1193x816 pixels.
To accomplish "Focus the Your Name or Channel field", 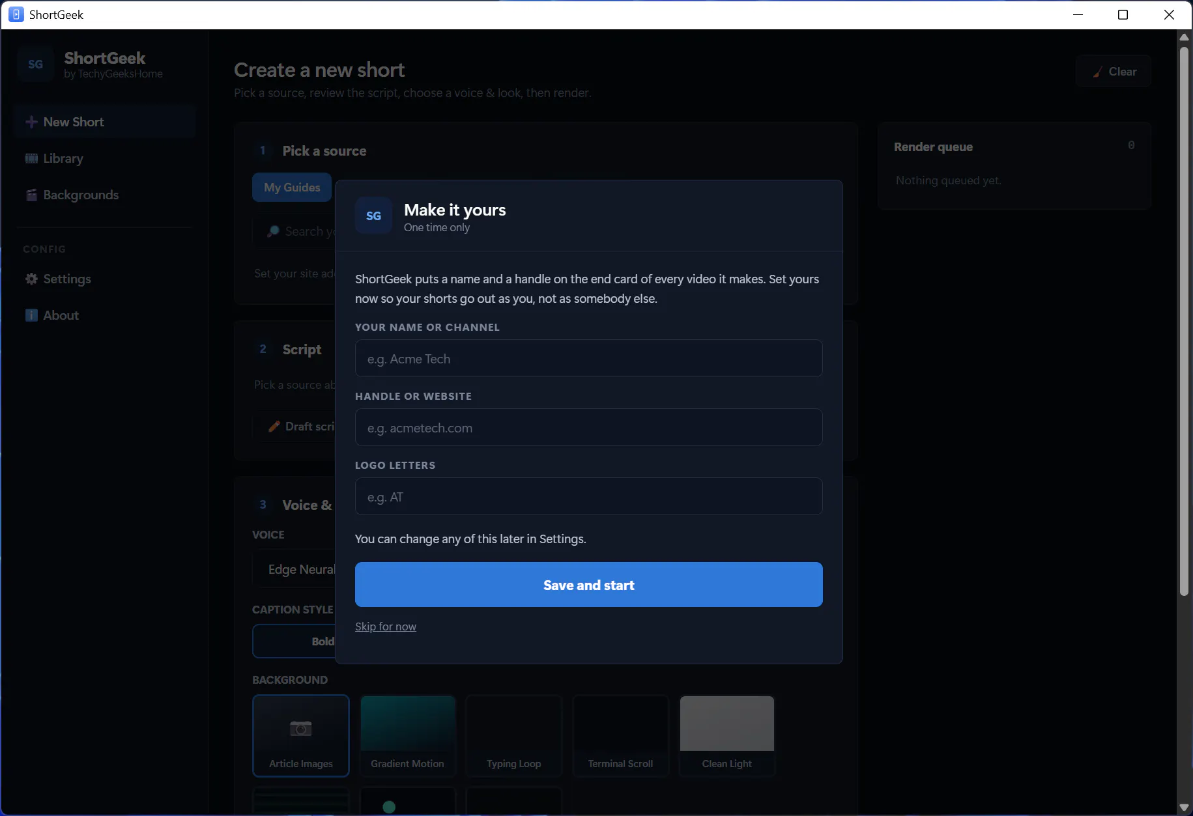I will pos(588,358).
